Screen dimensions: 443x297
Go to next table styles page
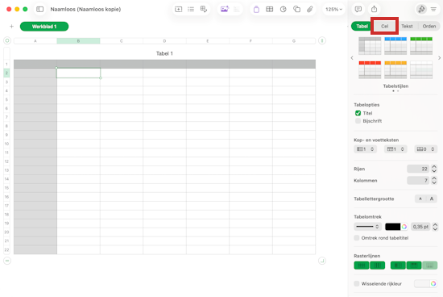click(439, 58)
